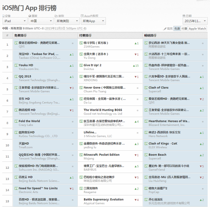The width and height of the screenshot is (210, 207).
Task: Click publisher ELEX Wireless
Action: point(158,147)
